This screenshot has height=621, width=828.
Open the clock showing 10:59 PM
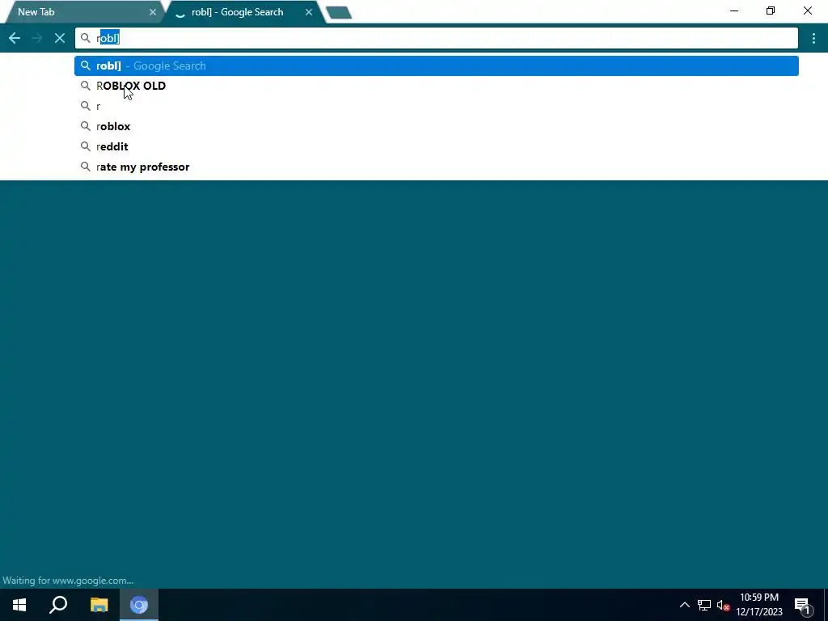click(759, 605)
